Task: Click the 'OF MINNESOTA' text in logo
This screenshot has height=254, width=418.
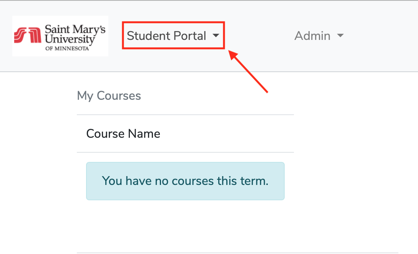Action: tap(67, 48)
